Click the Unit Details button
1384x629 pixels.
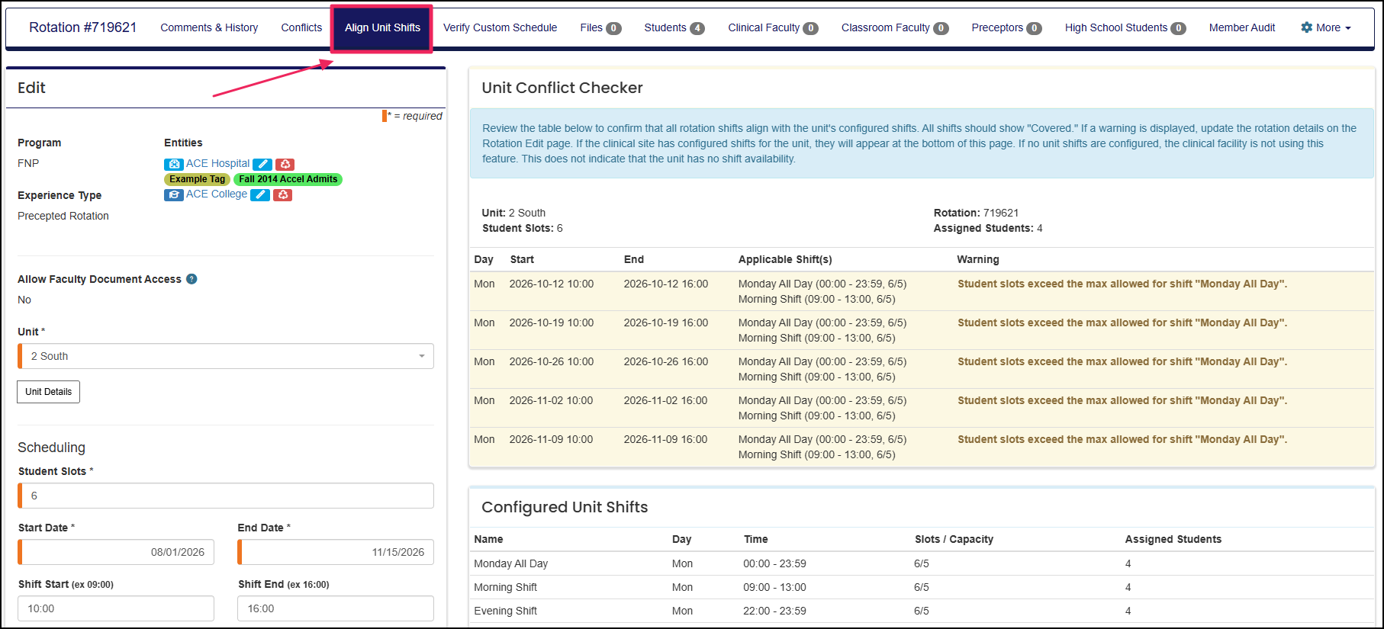click(x=48, y=392)
